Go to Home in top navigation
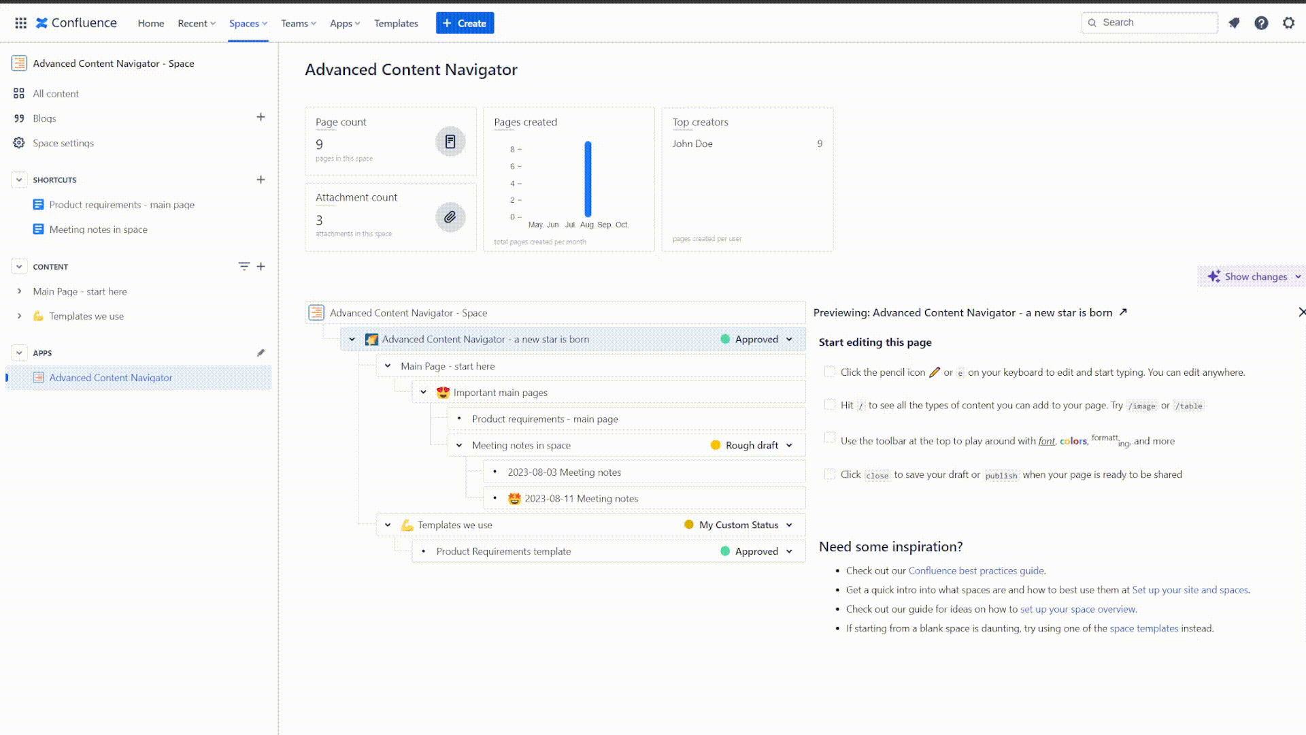This screenshot has width=1306, height=735. click(151, 23)
